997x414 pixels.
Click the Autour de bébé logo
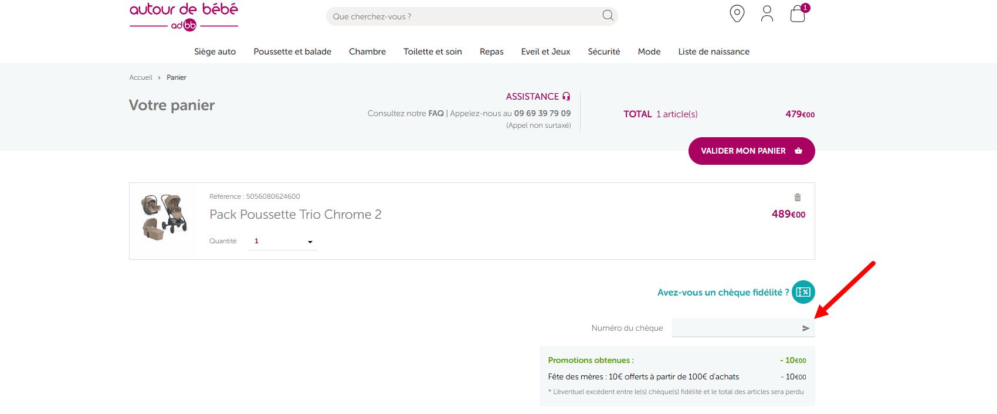pos(184,16)
